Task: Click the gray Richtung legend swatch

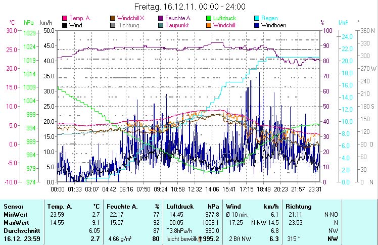Action: pos(113,25)
